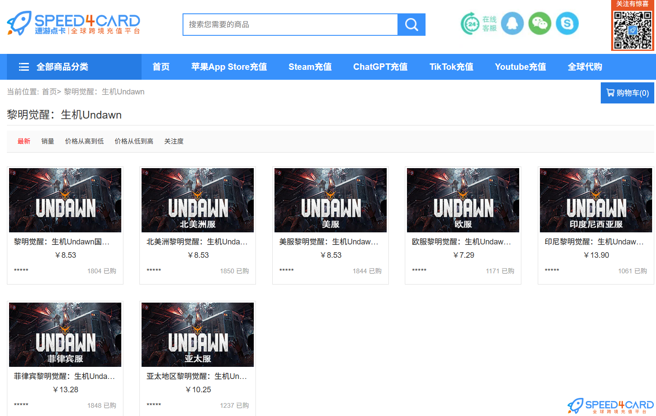The width and height of the screenshot is (656, 416).
Task: Click the price ￥10.25
Action: [x=198, y=390]
